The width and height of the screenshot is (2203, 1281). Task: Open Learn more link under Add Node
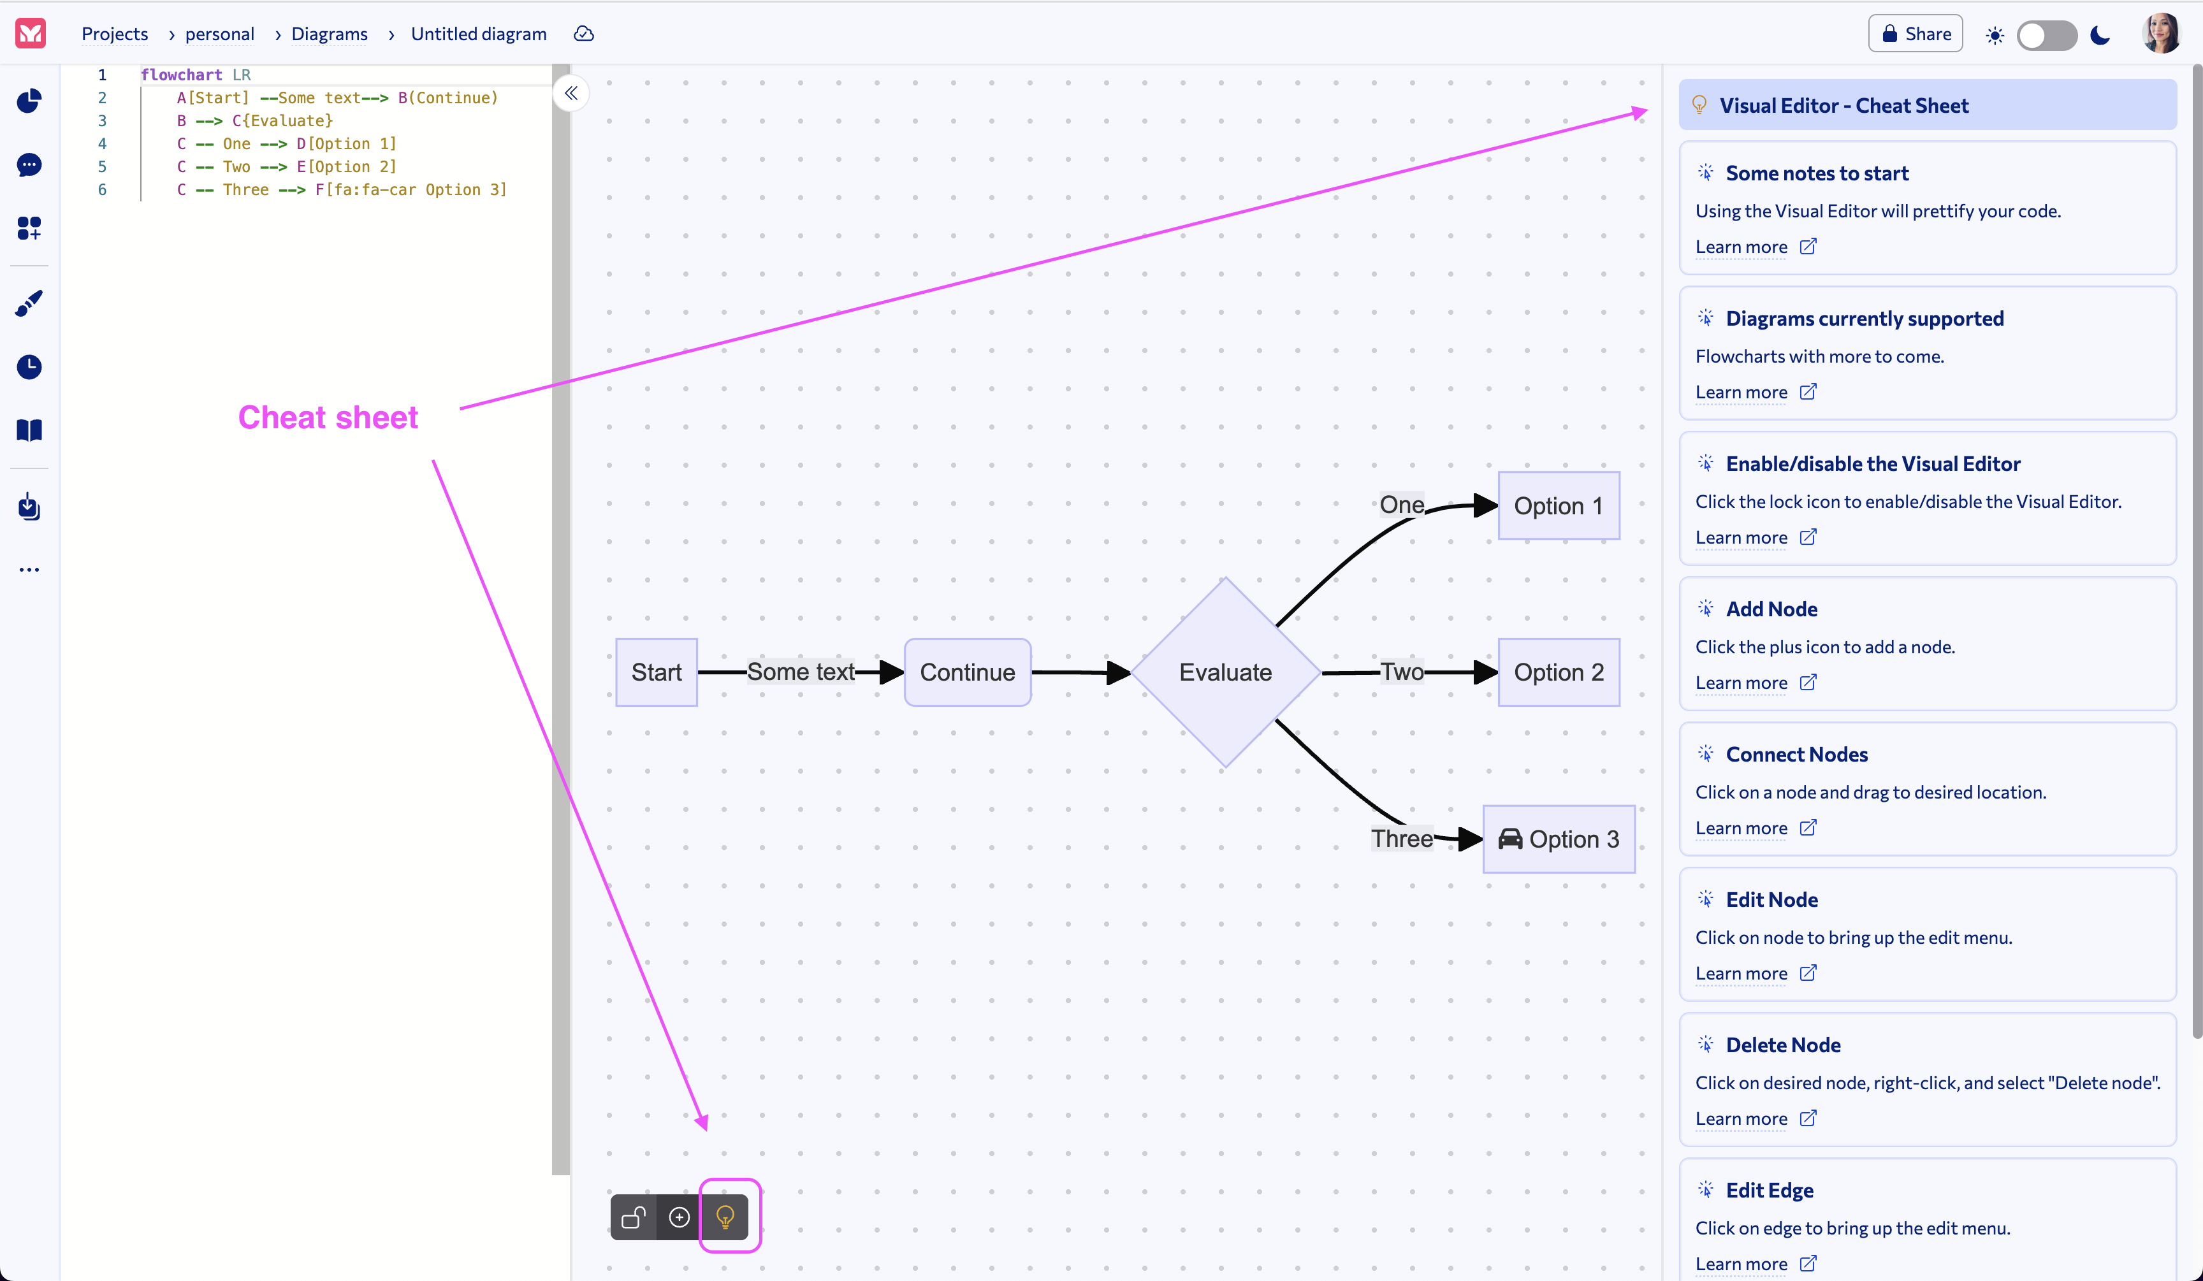(1741, 683)
